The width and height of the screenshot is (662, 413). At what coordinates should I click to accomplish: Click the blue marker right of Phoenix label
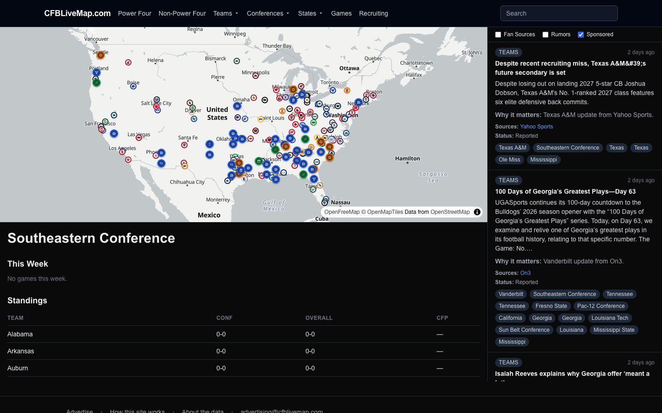(x=161, y=153)
